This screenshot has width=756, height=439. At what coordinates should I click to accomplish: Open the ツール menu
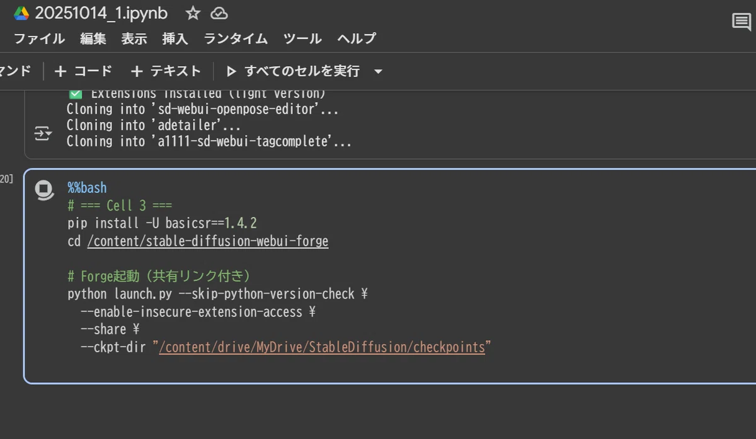(x=302, y=39)
